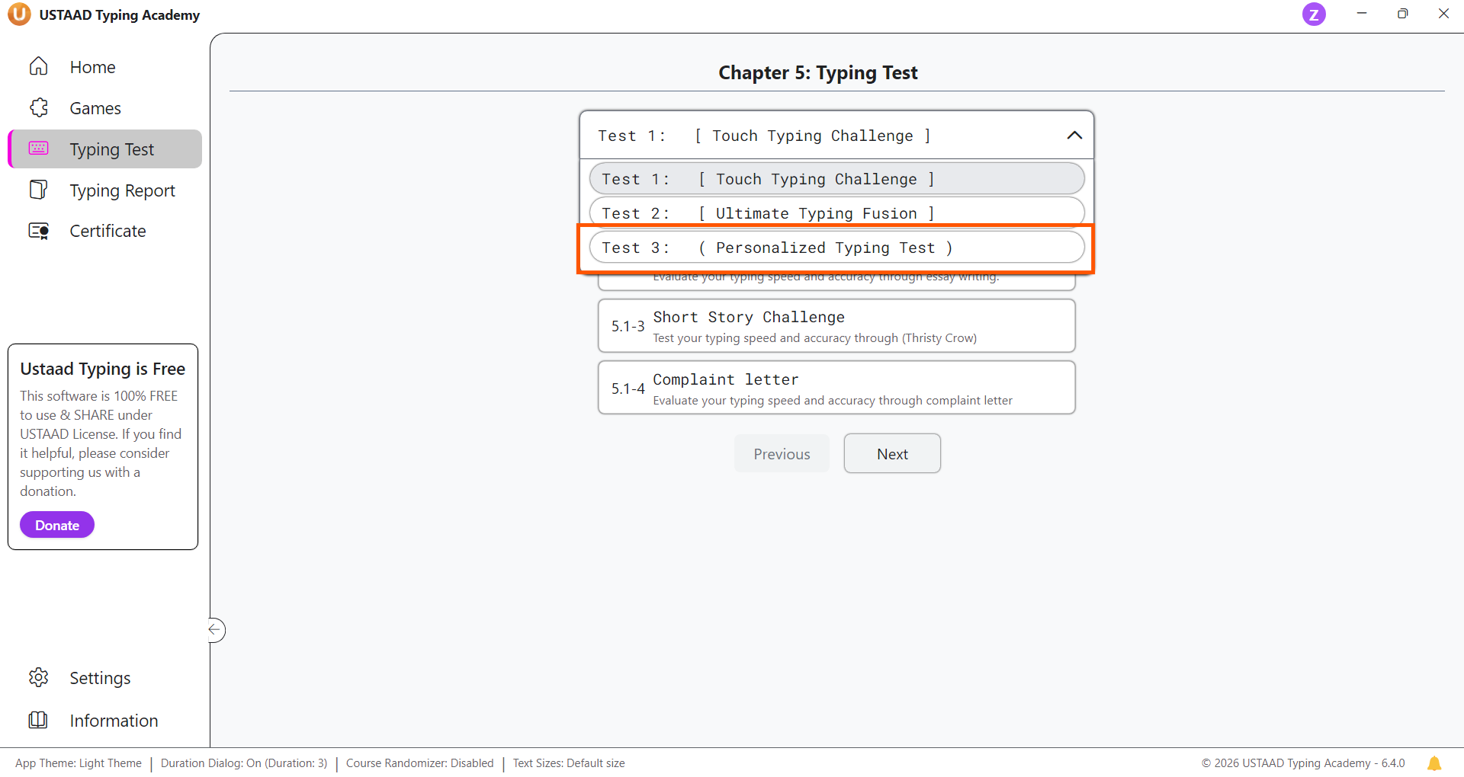Click the Certificate badge icon
The height and width of the screenshot is (777, 1464).
tap(38, 231)
